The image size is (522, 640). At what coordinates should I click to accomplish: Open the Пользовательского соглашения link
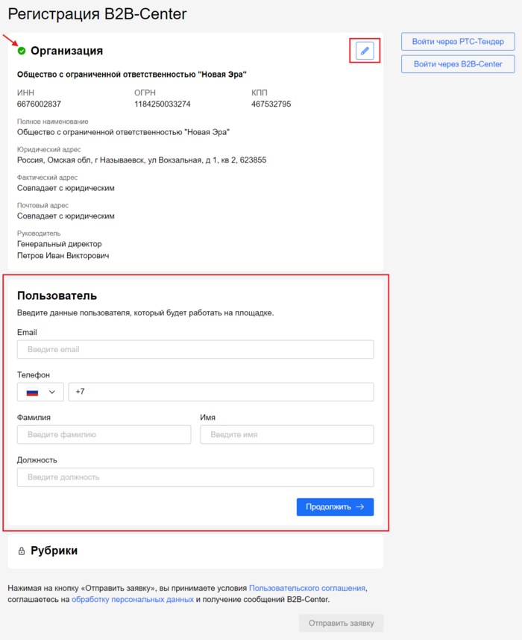[x=307, y=588]
